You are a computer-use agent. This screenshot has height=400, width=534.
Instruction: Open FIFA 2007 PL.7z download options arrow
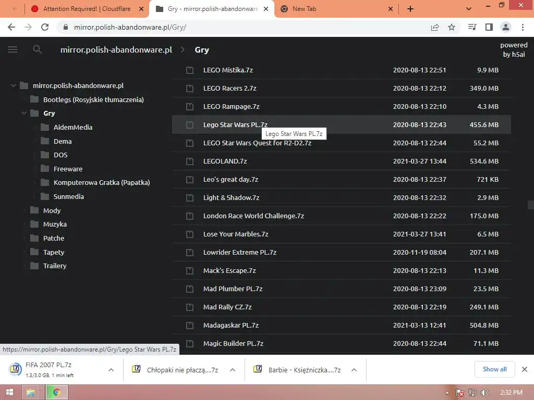[111, 370]
